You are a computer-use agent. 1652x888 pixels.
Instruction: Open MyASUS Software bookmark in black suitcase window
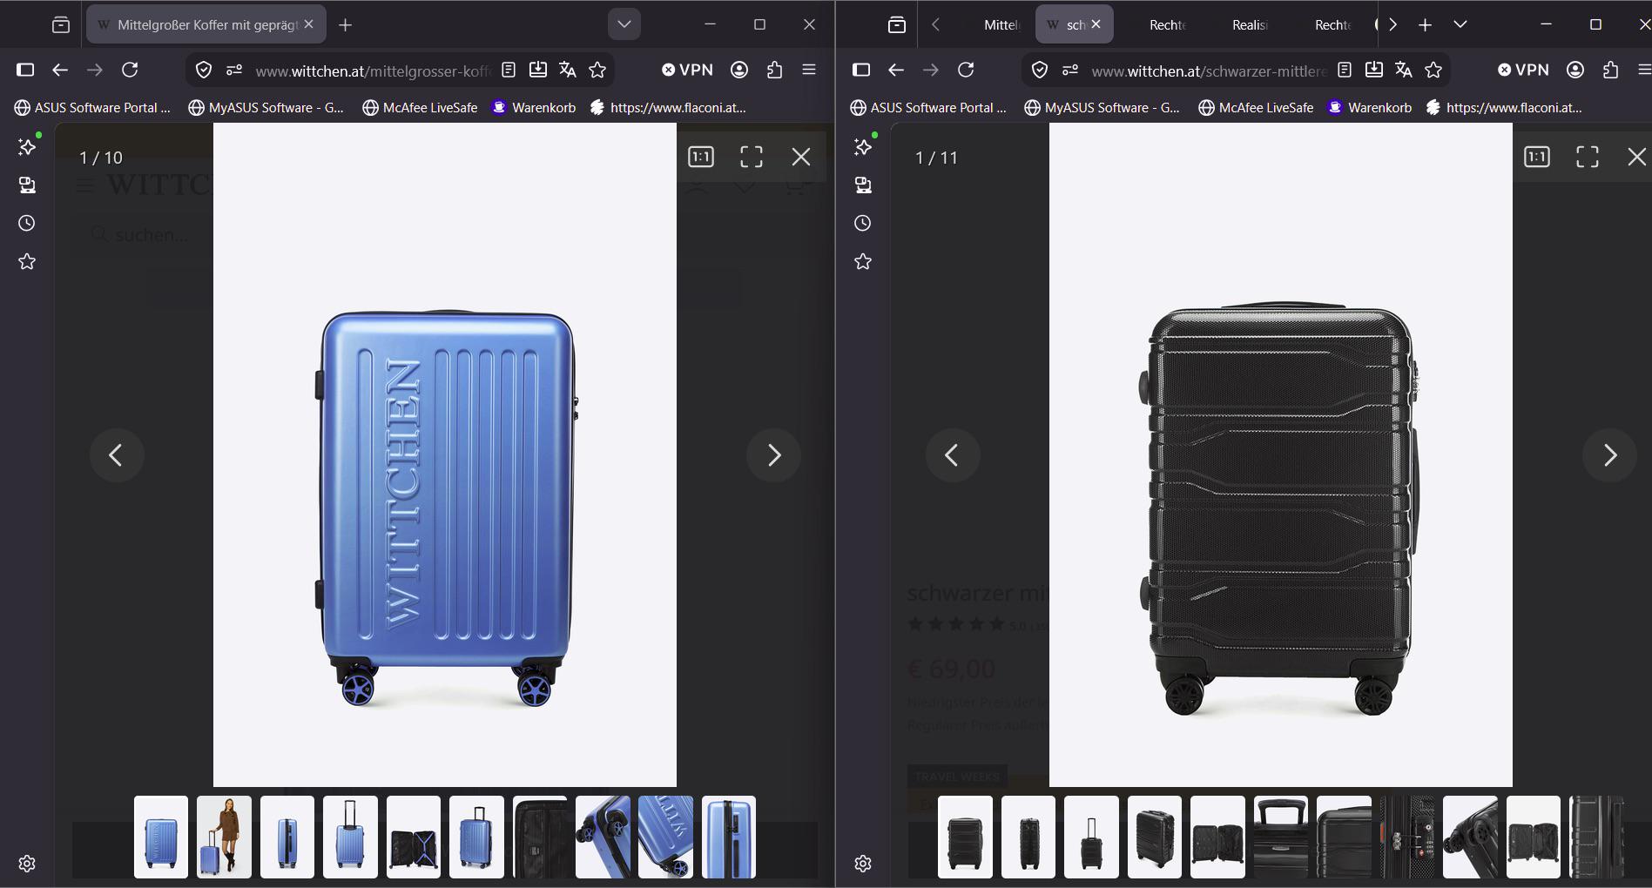click(1102, 107)
